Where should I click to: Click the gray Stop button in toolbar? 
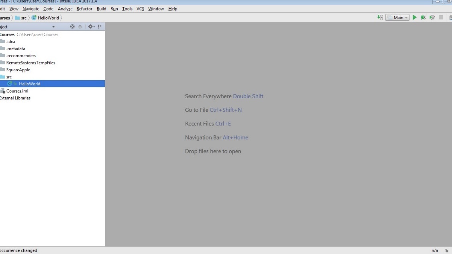[x=441, y=18]
